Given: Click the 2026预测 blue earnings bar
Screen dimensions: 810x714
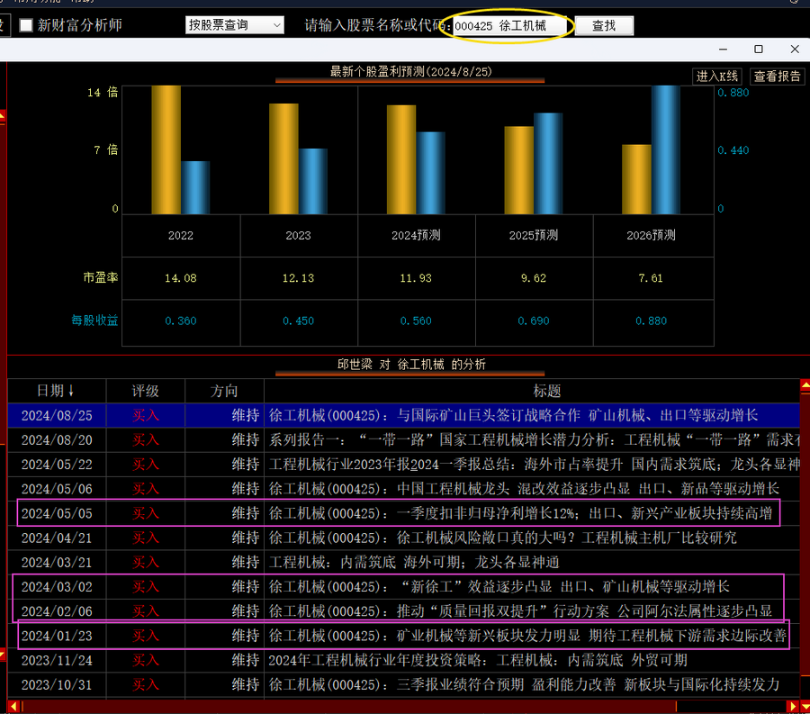Looking at the screenshot, I should pyautogui.click(x=665, y=149).
